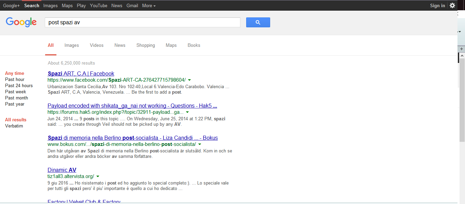The image size is (465, 204).
Task: Click the Google logo
Action: coord(21,22)
